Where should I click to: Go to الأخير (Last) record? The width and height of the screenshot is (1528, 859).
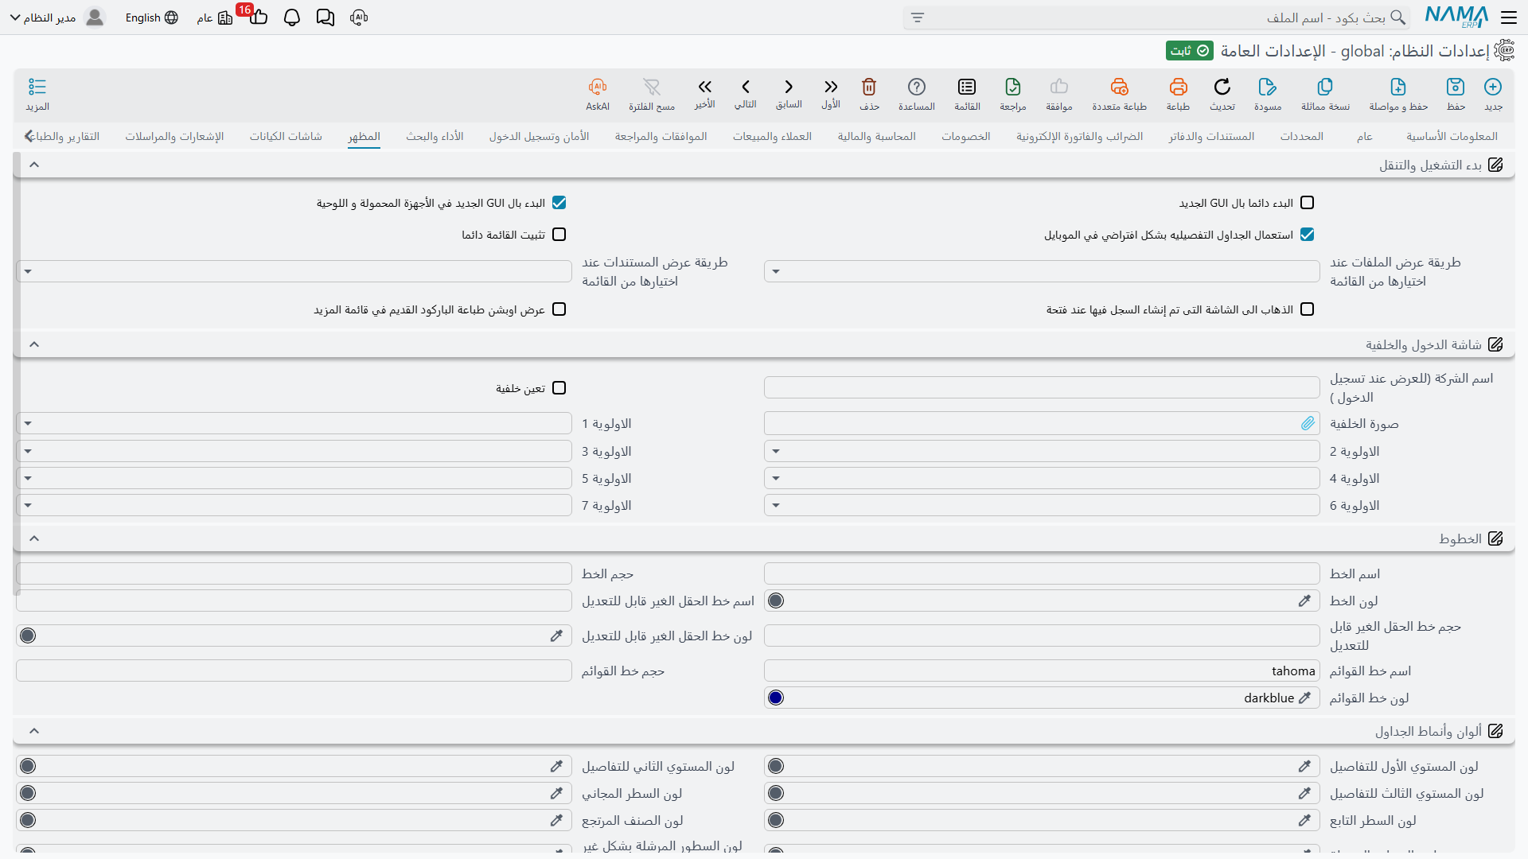704,87
